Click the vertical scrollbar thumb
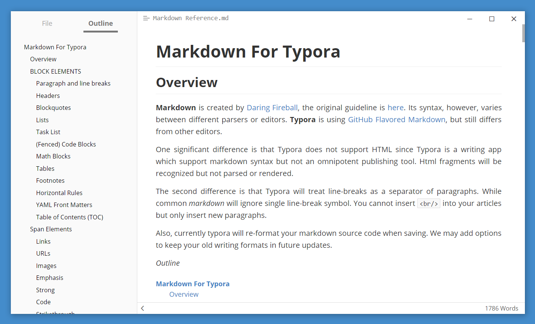The height and width of the screenshot is (324, 535). pyautogui.click(x=524, y=33)
